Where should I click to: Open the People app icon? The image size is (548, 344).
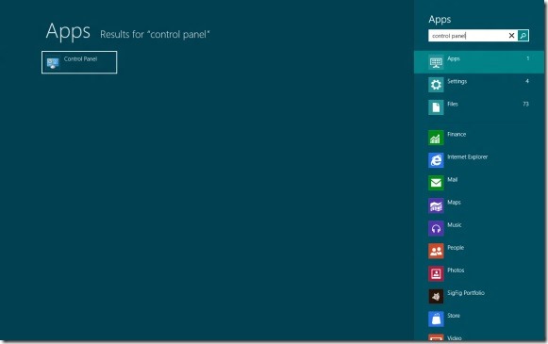click(x=436, y=251)
